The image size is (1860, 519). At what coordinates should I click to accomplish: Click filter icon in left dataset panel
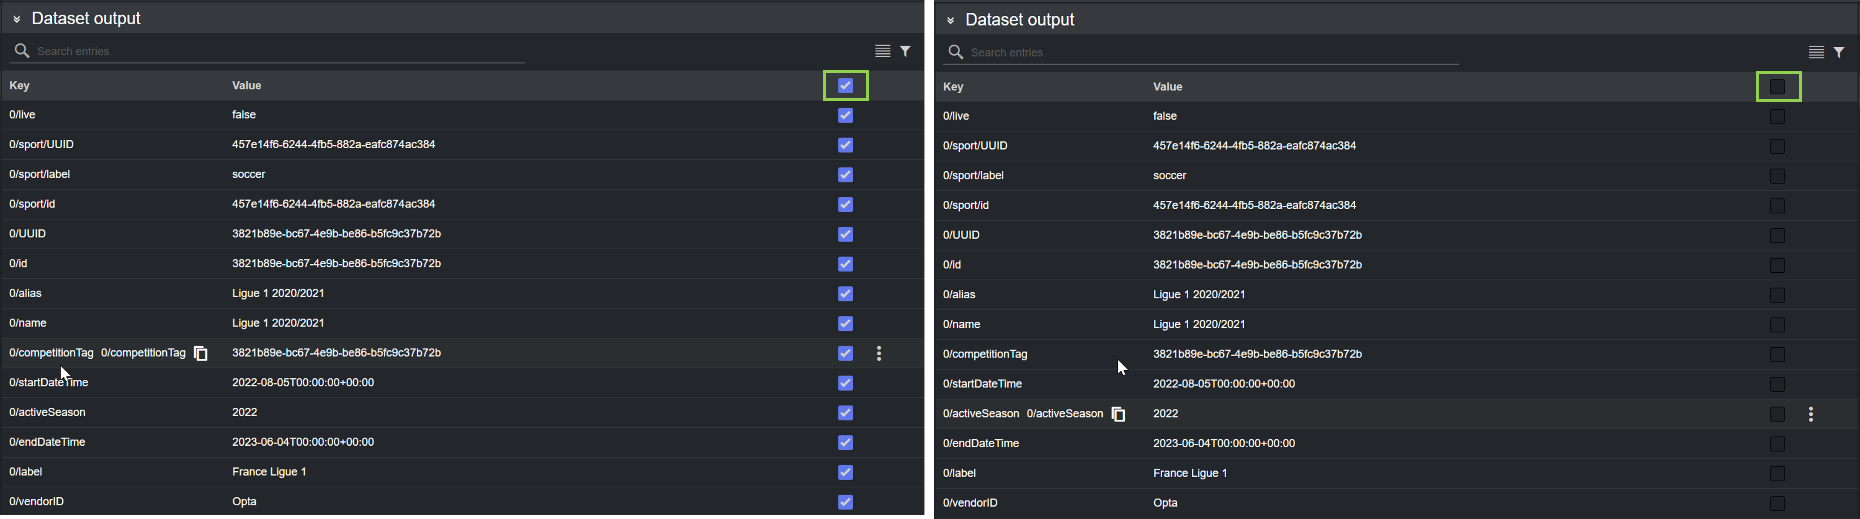click(x=905, y=51)
